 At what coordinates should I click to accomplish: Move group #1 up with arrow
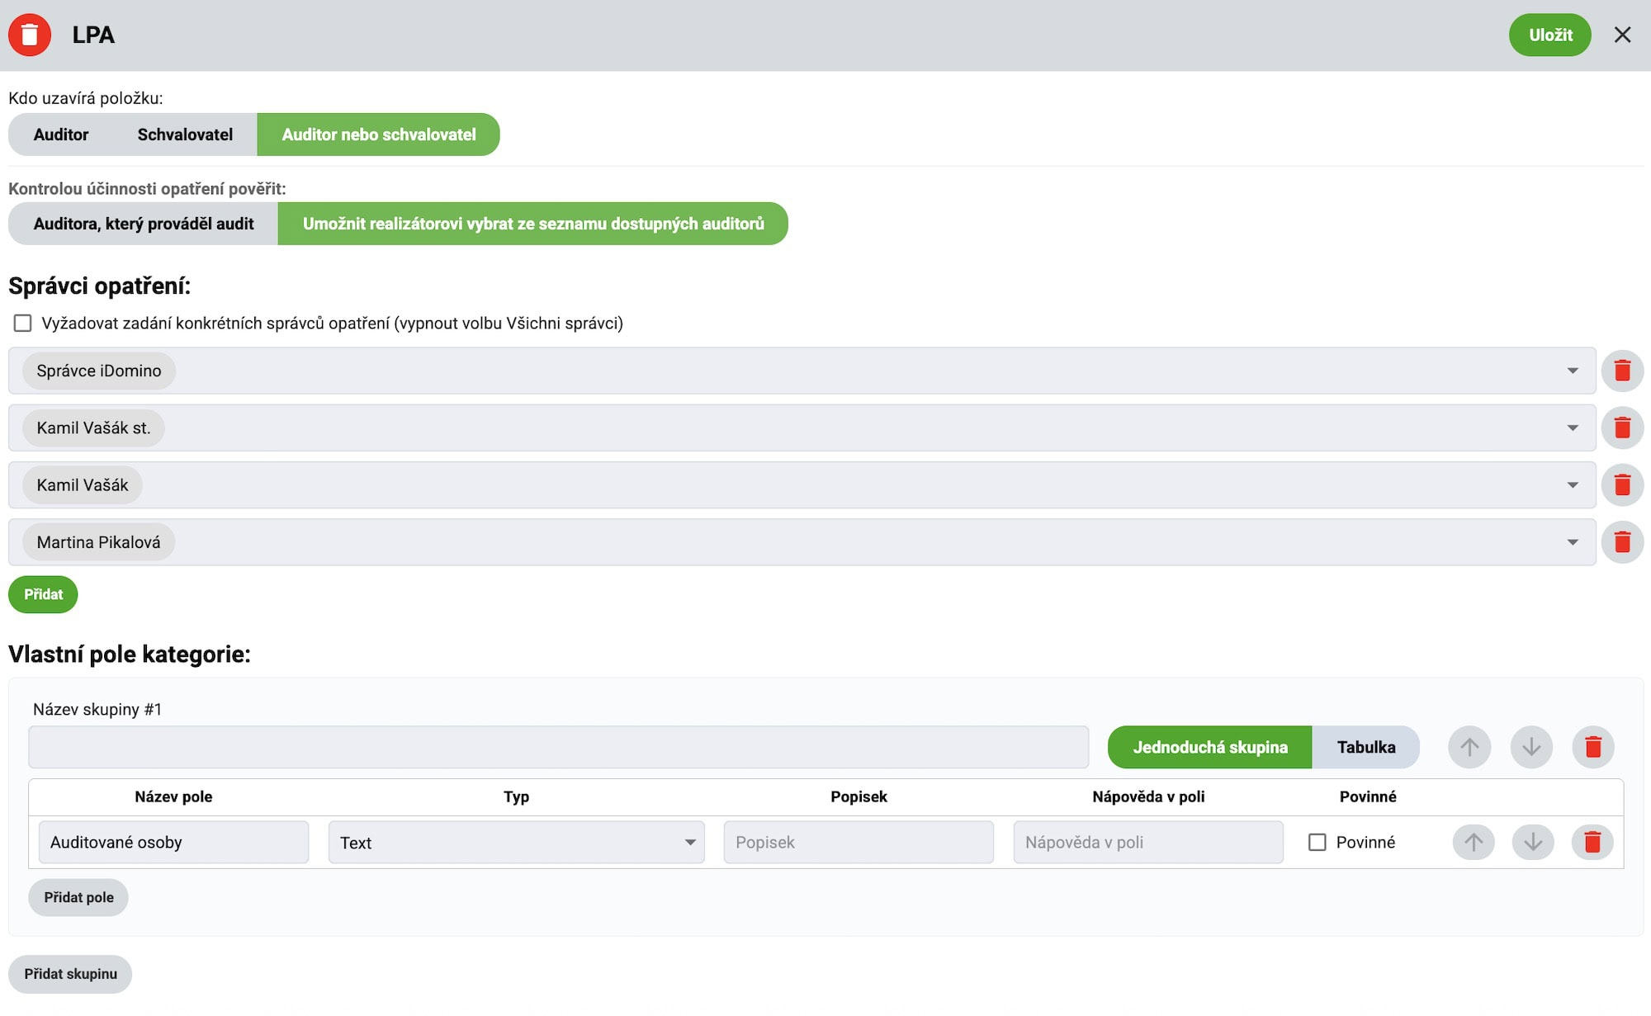(x=1469, y=747)
